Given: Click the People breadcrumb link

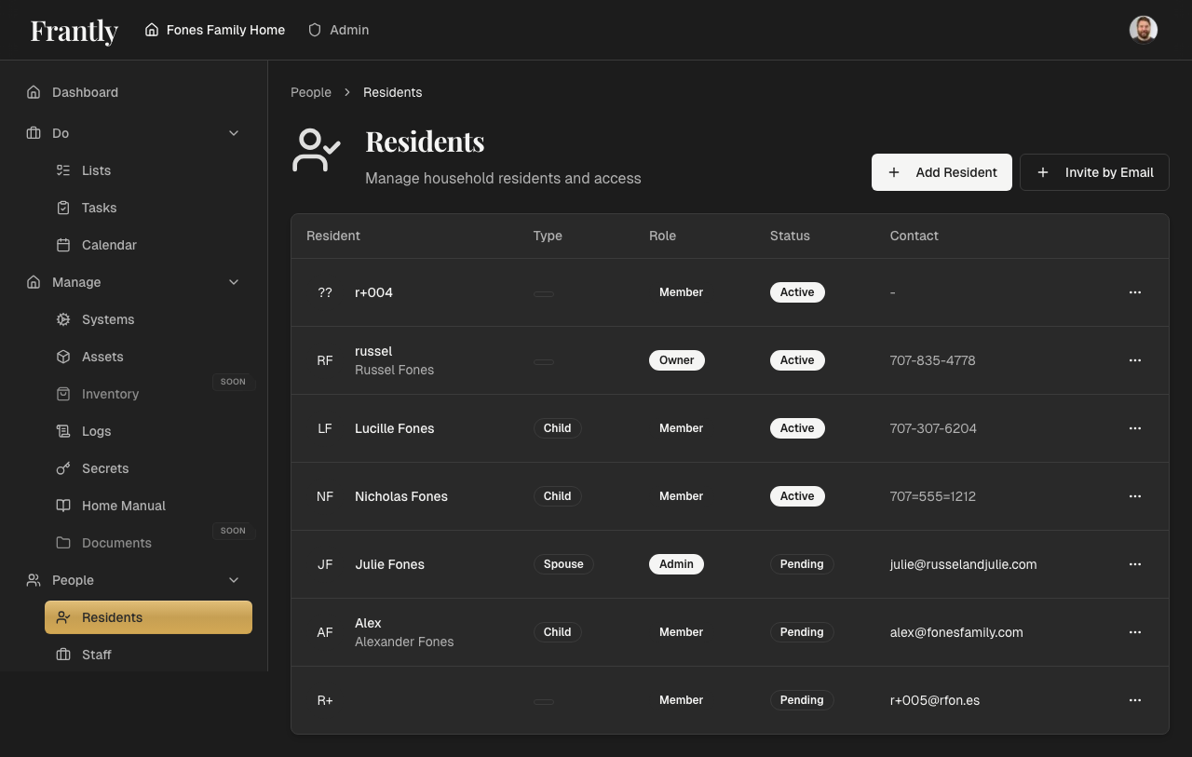Looking at the screenshot, I should [311, 92].
